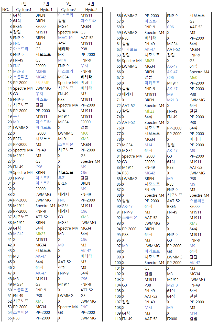Select the row number 100 cell
The height and width of the screenshot is (322, 219).
coord(117,263)
